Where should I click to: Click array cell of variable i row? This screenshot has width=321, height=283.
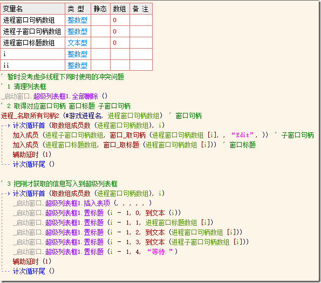(120, 54)
